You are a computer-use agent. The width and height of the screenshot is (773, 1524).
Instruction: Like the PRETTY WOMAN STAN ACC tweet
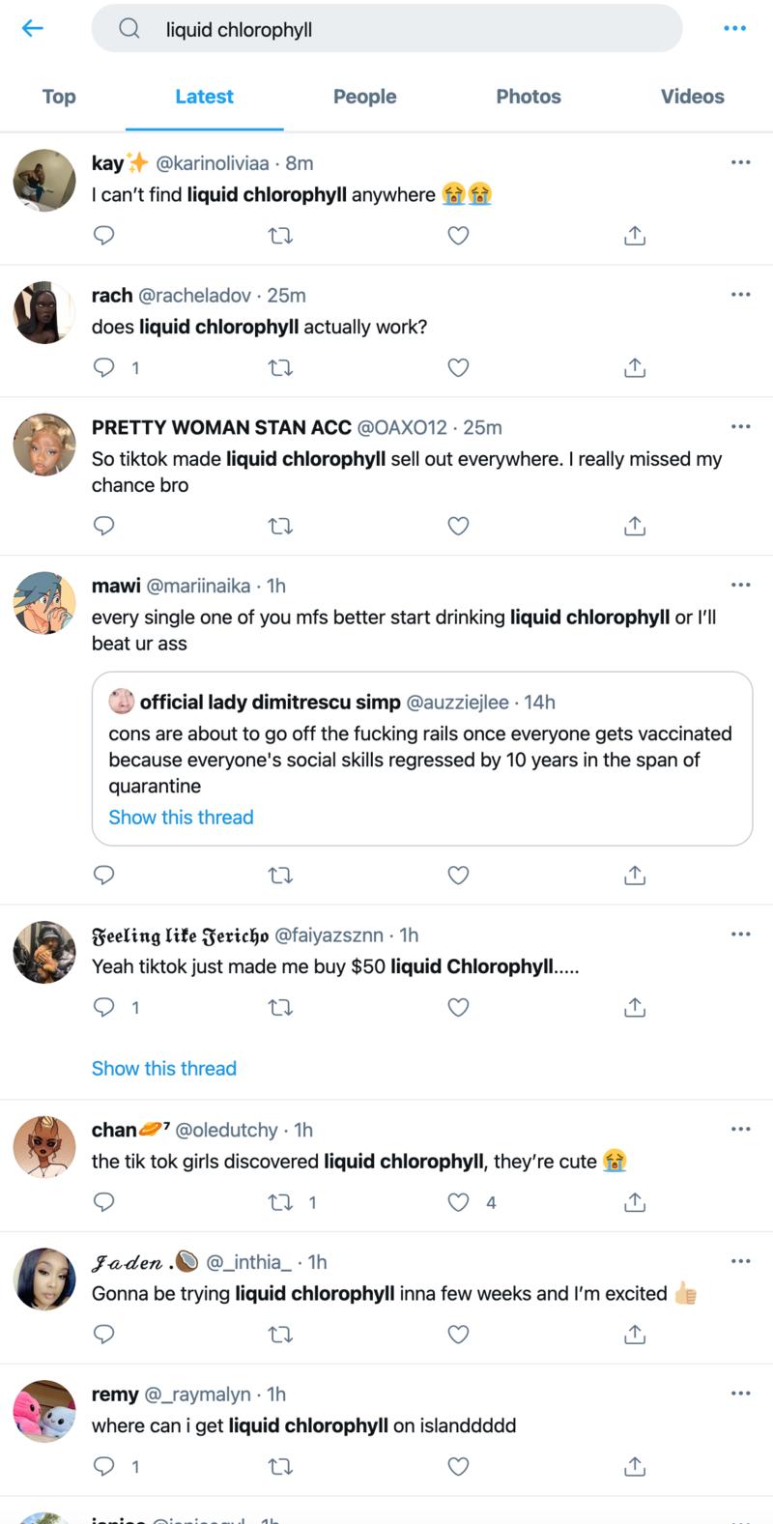(458, 526)
